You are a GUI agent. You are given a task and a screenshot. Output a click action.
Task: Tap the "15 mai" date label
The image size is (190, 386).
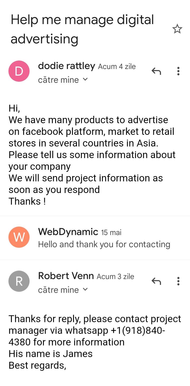click(111, 233)
